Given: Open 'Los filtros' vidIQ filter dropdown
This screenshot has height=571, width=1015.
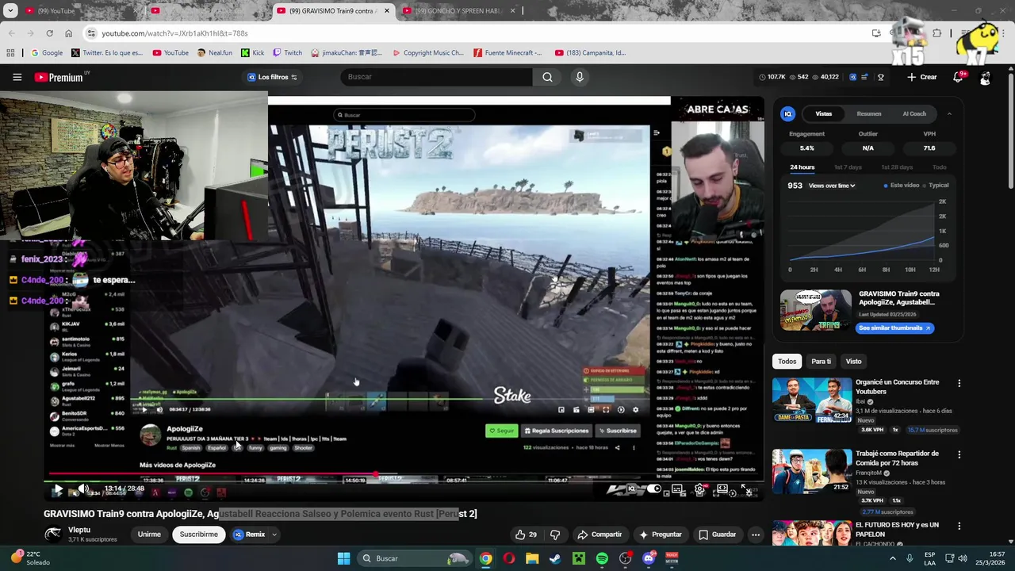Looking at the screenshot, I should (x=272, y=77).
